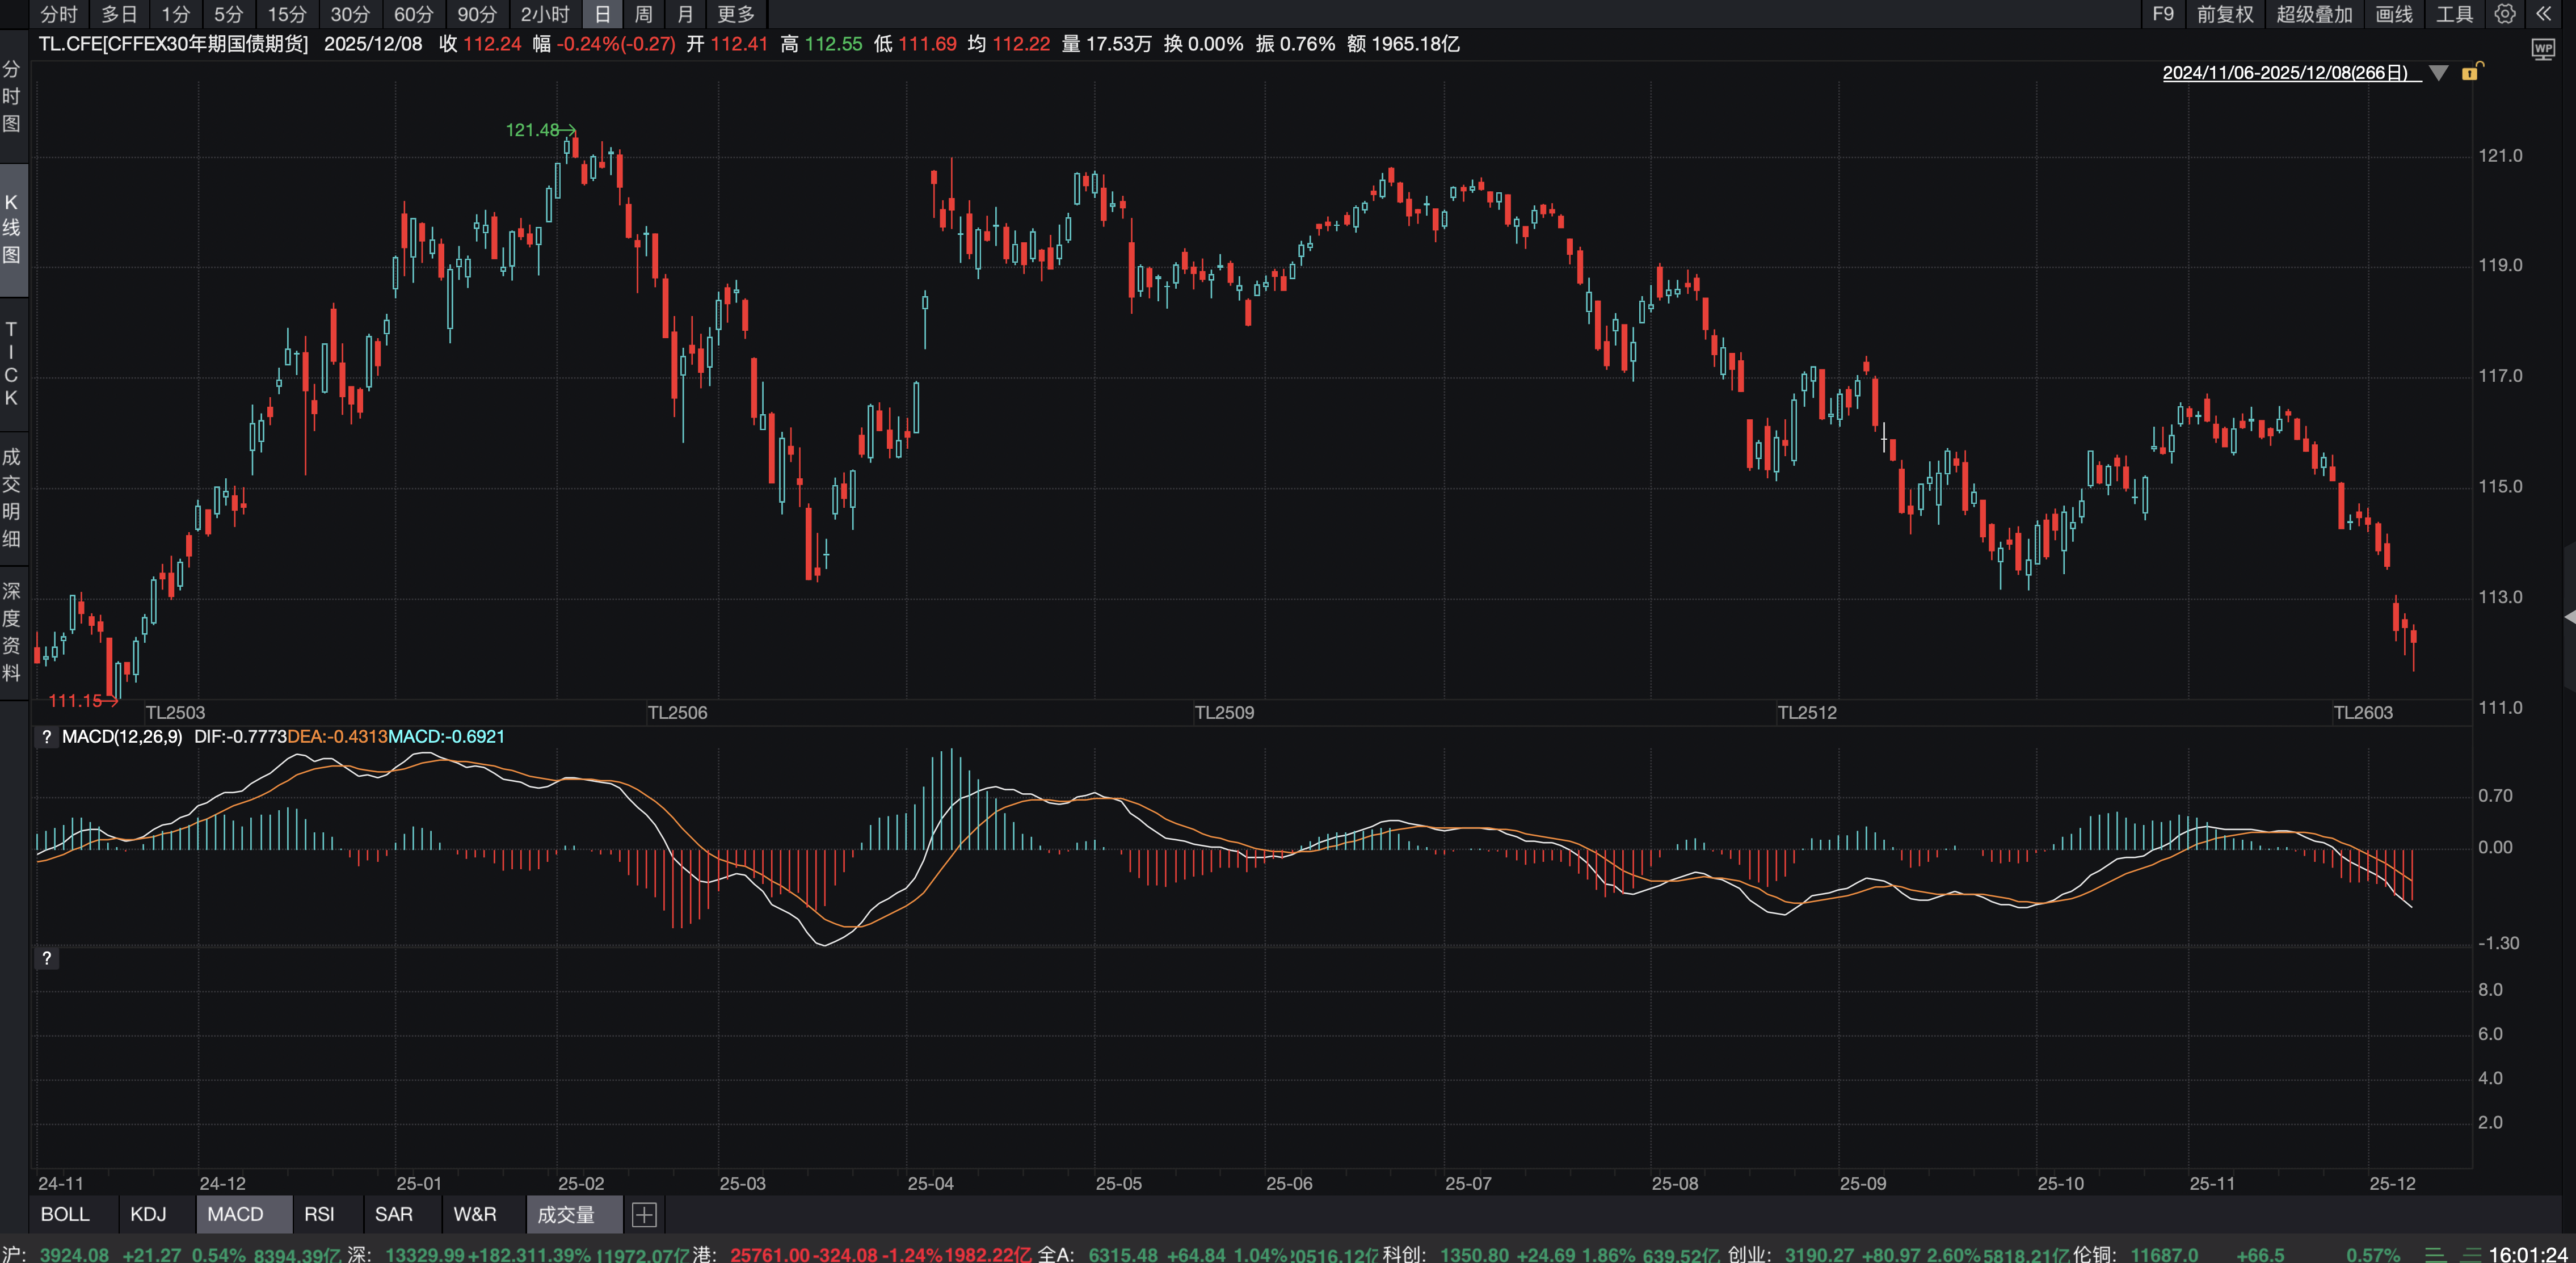Open 更多 more timeframes dropdown

735,14
